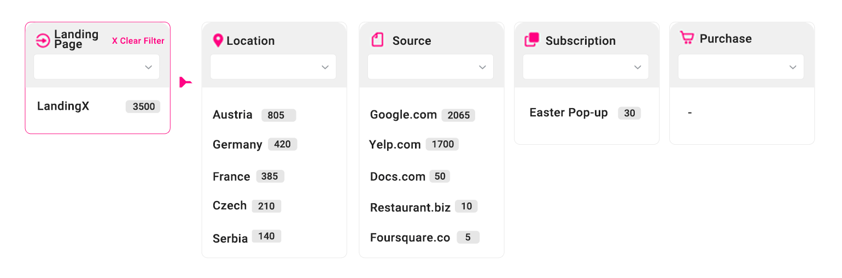
Task: Click the Landing Page arrow icon
Action: click(43, 40)
